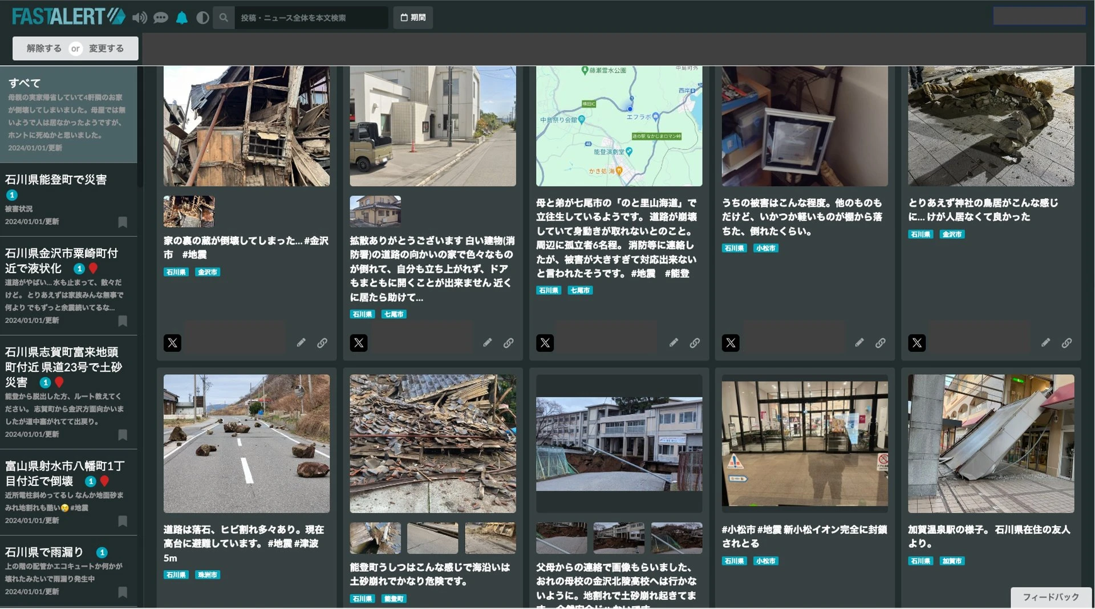This screenshot has width=1095, height=609.
Task: Edit the うちの被害 post
Action: click(859, 343)
